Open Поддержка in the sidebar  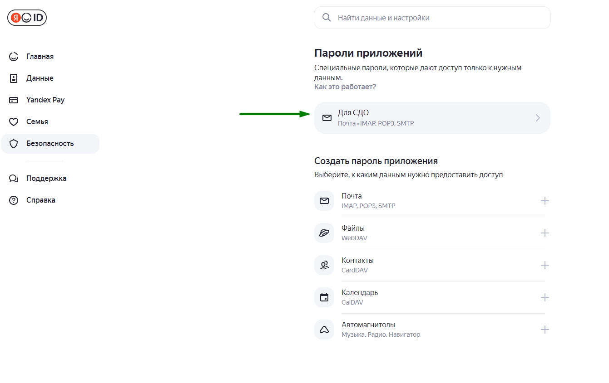point(50,179)
